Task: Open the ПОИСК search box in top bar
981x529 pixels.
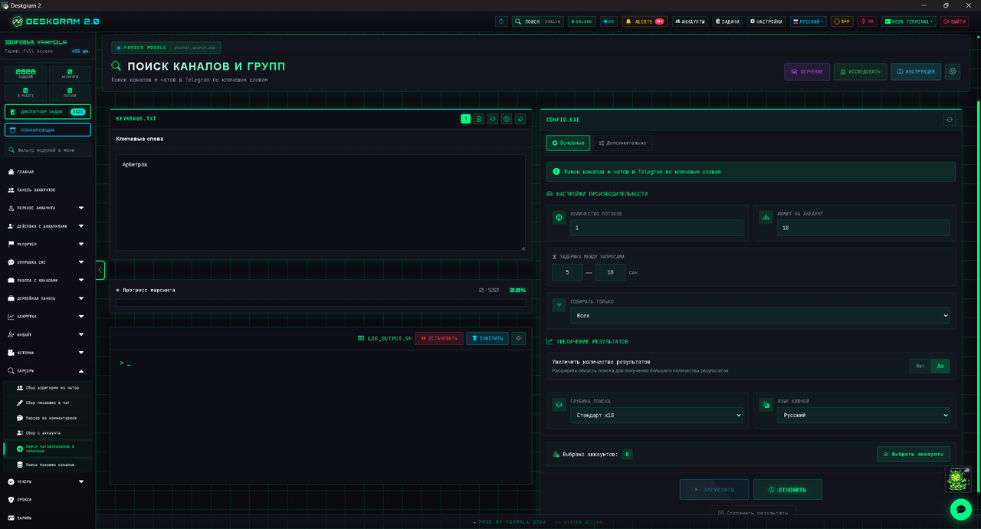Action: click(x=538, y=21)
